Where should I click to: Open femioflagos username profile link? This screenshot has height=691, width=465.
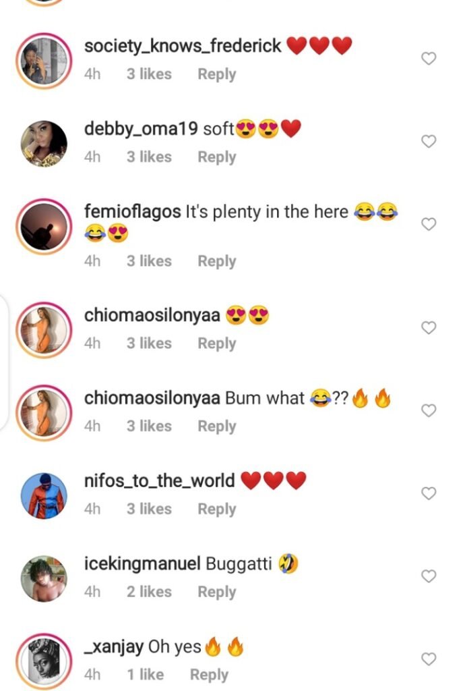[x=133, y=212]
